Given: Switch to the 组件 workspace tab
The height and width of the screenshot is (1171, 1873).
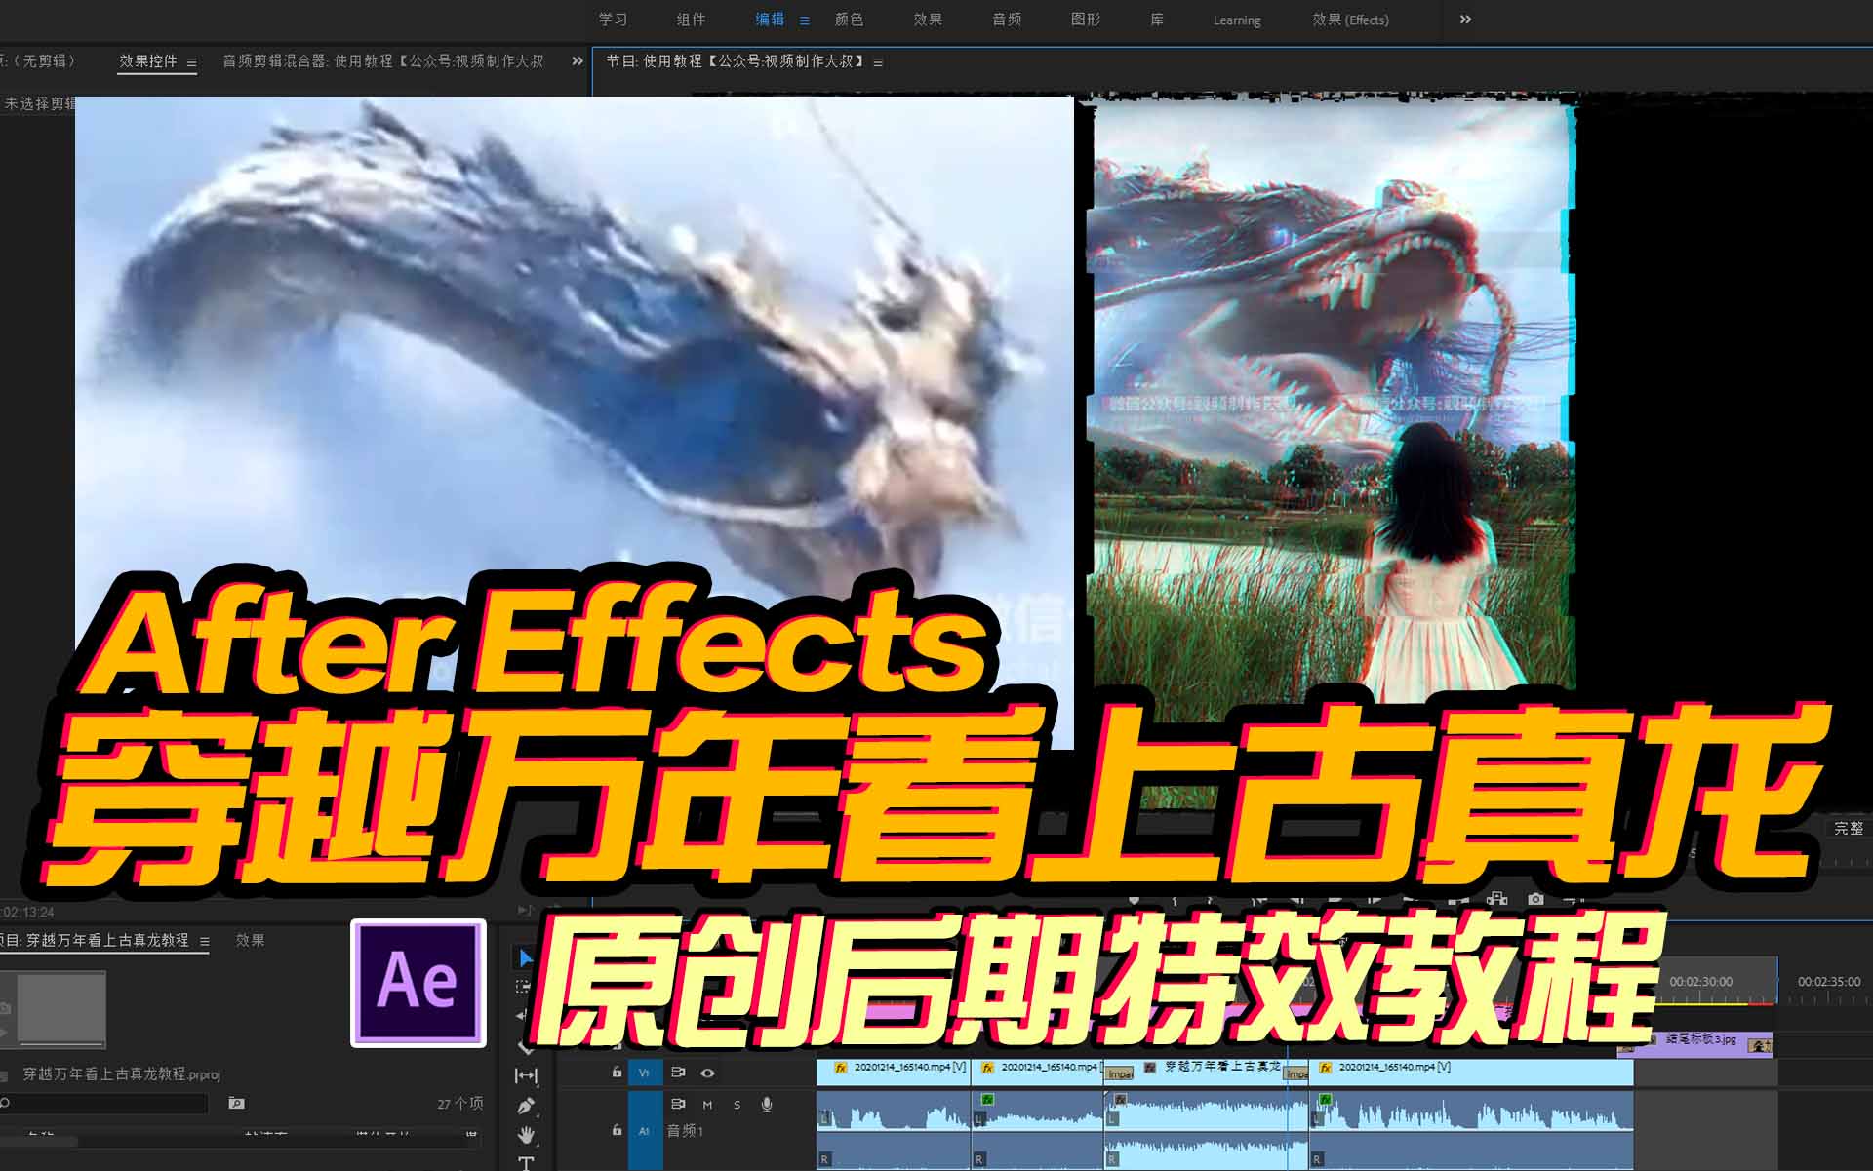Looking at the screenshot, I should [691, 20].
